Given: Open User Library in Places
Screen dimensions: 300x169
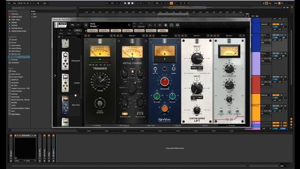Looking at the screenshot, I should pos(16,74).
